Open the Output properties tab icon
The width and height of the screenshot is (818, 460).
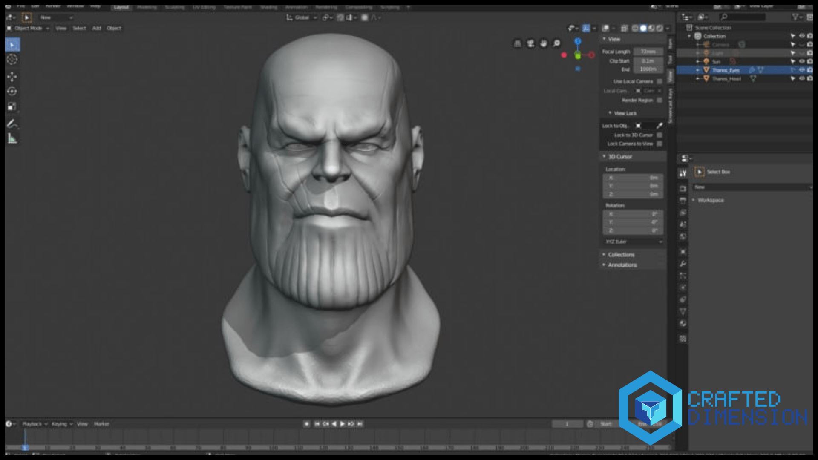[x=683, y=201]
